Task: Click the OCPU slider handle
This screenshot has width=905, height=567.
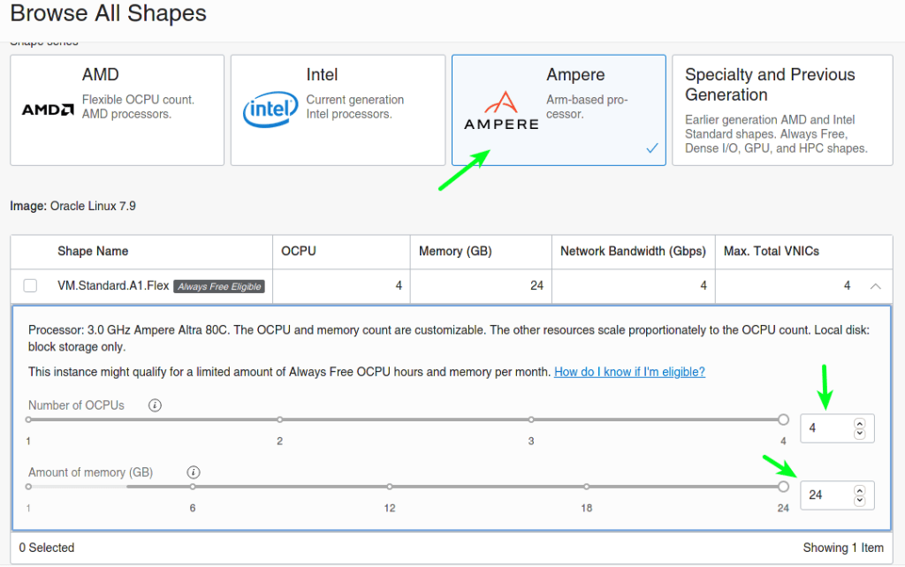Action: point(783,420)
